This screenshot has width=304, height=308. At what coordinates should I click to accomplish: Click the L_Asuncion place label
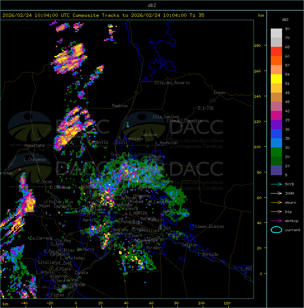[x=166, y=143]
